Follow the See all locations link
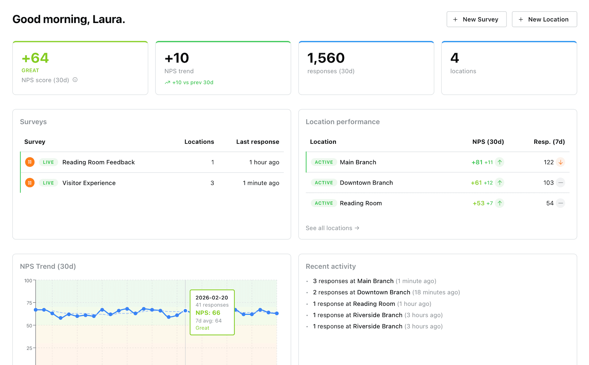This screenshot has height=365, width=589. [x=333, y=228]
